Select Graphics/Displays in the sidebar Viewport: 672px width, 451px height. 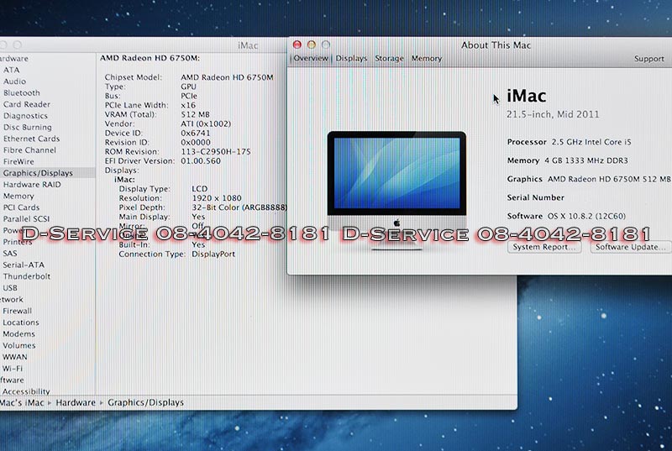pos(38,173)
